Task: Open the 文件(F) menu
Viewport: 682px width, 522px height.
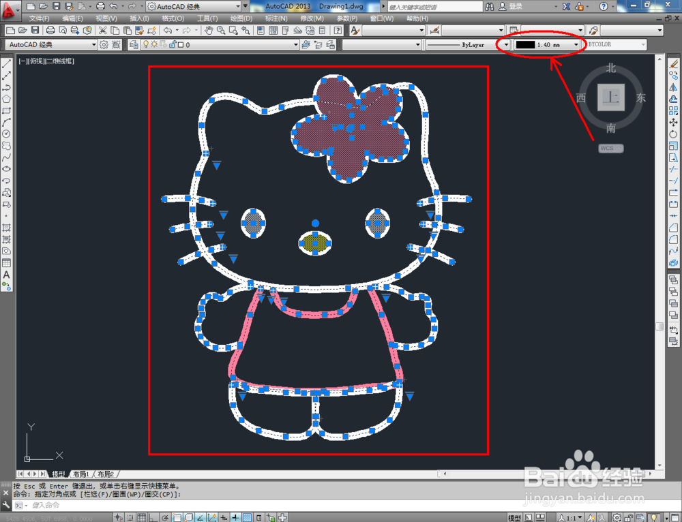Action: [x=39, y=18]
